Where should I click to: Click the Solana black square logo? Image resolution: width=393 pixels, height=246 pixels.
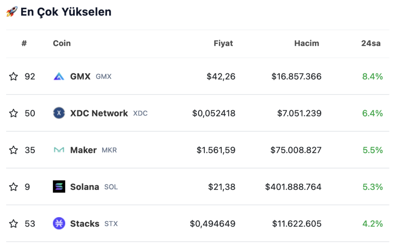click(59, 186)
